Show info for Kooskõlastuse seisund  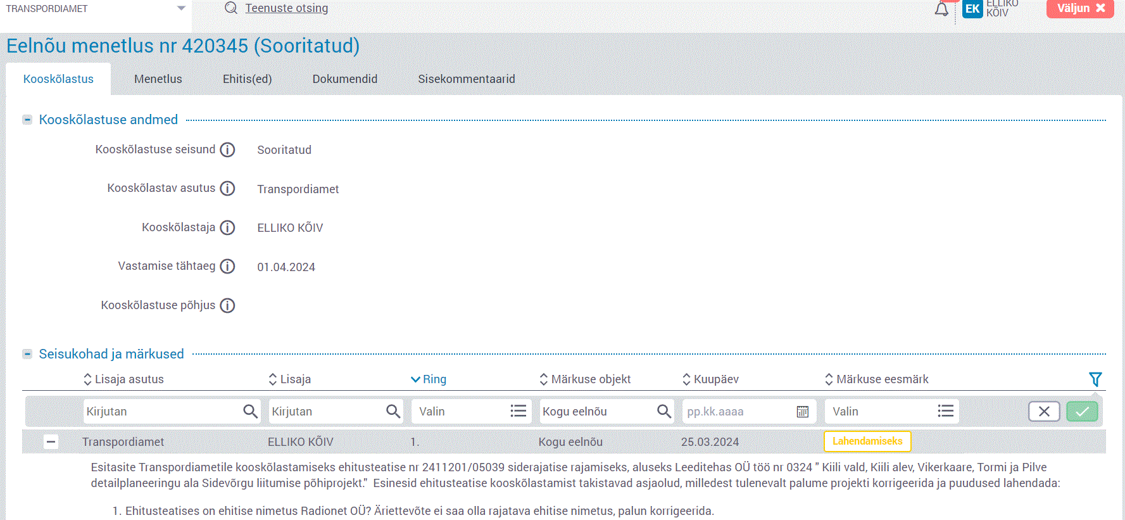tap(227, 149)
